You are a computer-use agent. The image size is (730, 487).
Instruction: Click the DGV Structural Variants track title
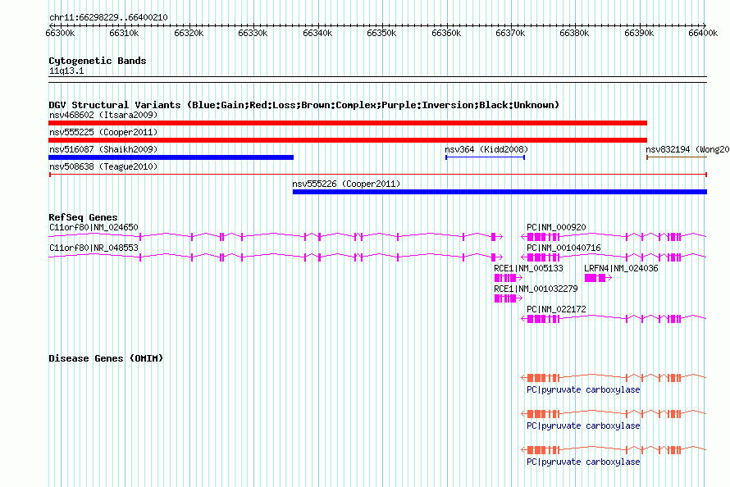(x=304, y=105)
